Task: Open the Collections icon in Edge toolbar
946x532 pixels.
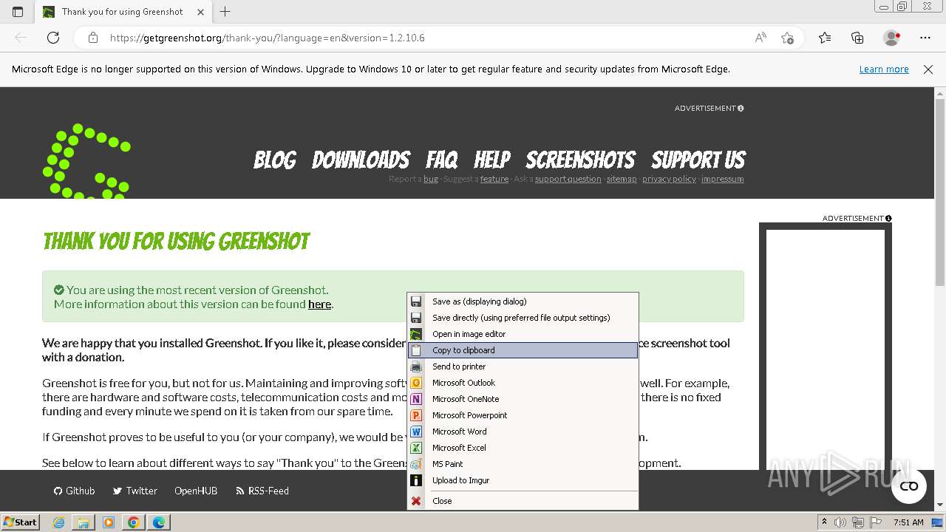Action: [x=857, y=38]
